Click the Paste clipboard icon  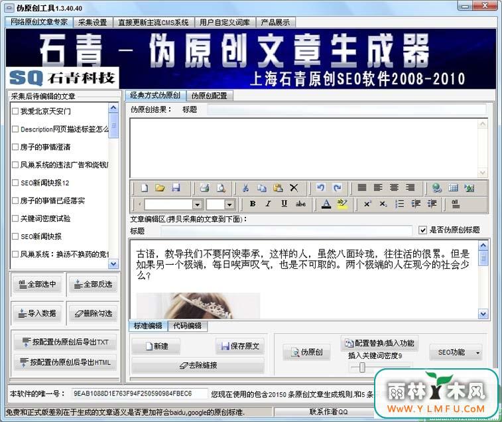[278, 188]
